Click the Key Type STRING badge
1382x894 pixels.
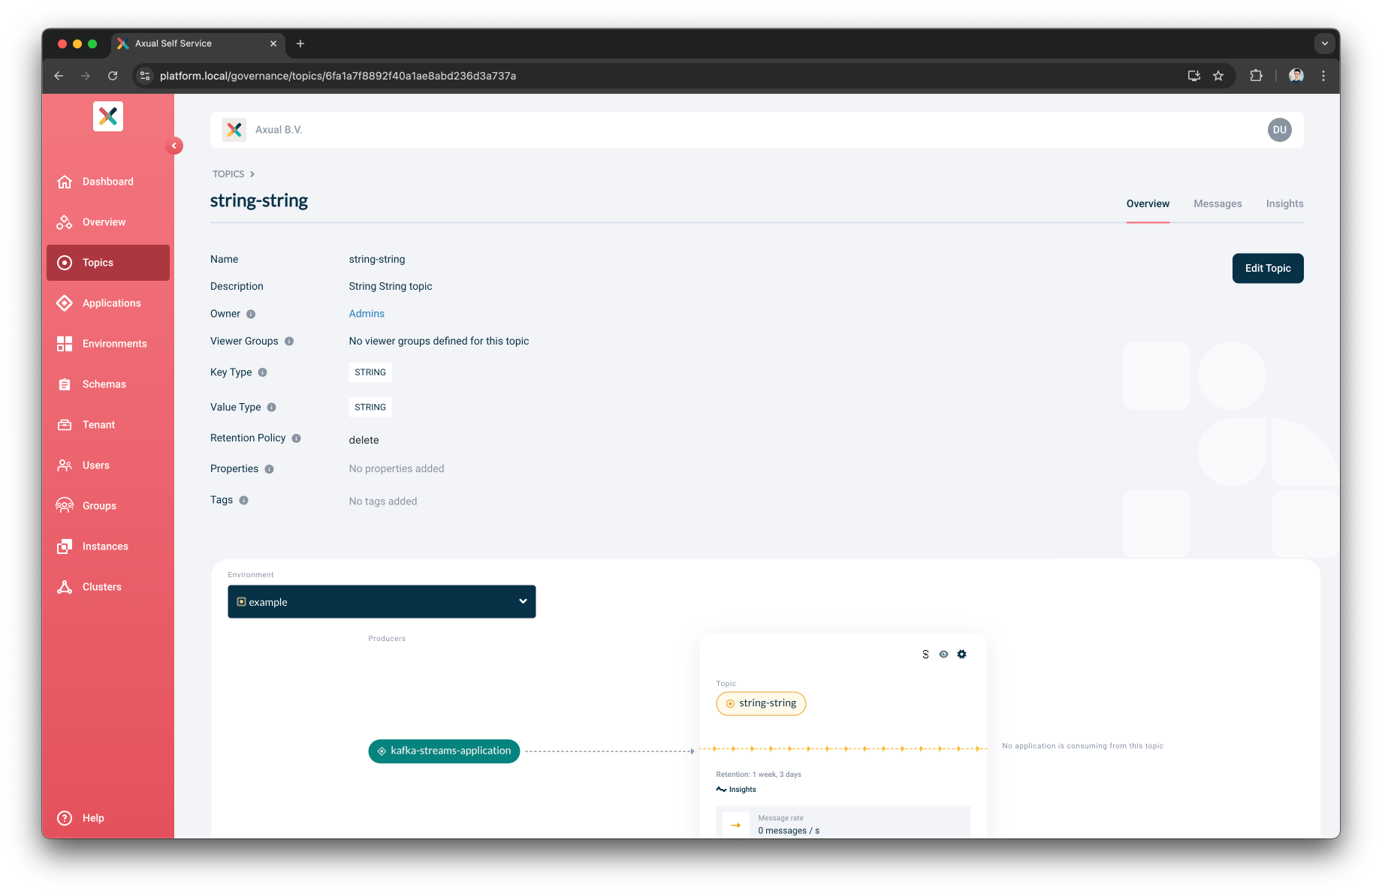point(370,372)
